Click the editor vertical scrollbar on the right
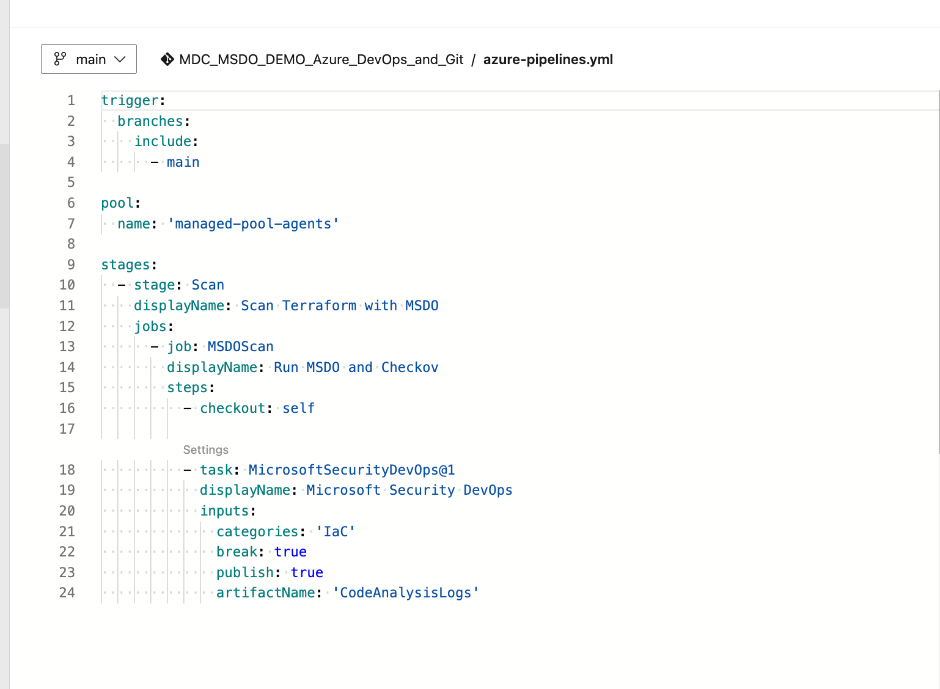This screenshot has height=689, width=940. [938, 272]
